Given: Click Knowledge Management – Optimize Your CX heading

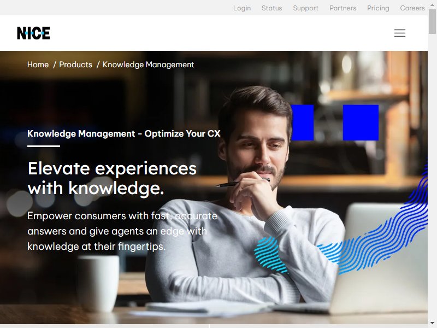Looking at the screenshot, I should point(124,133).
